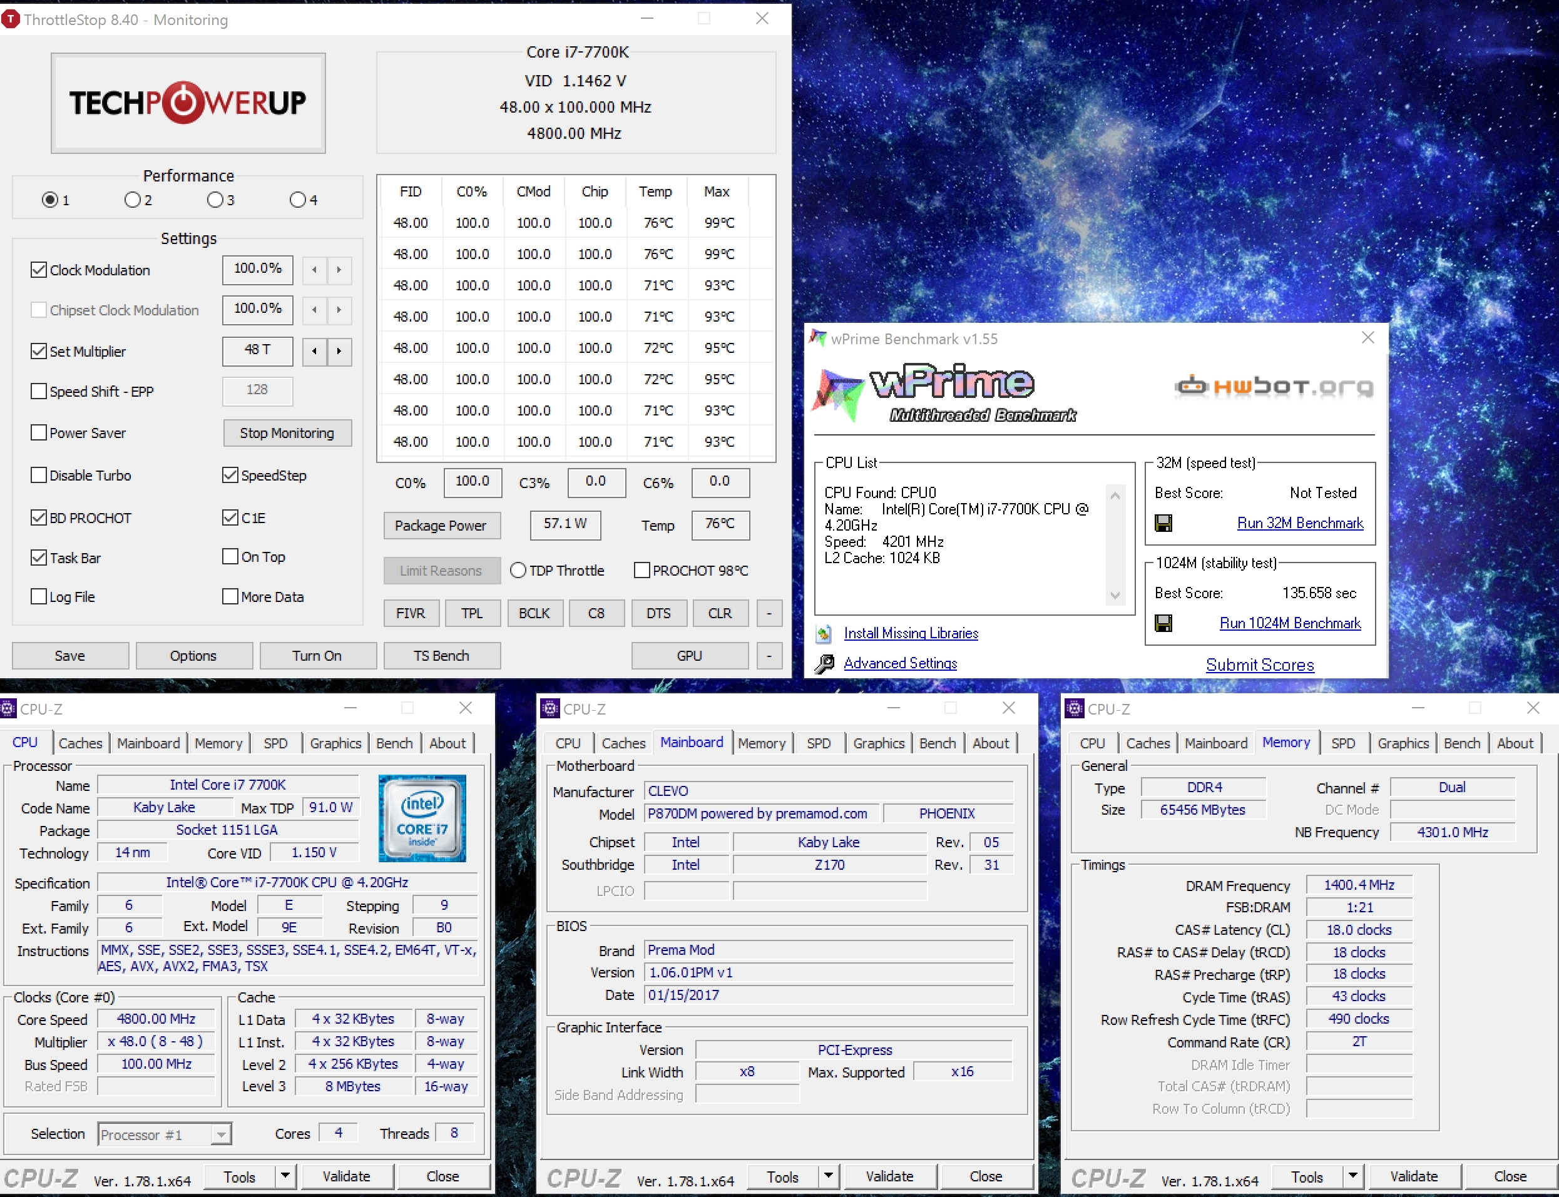Open Tools dropdown arrow in Memory CPU-Z

tap(1352, 1176)
